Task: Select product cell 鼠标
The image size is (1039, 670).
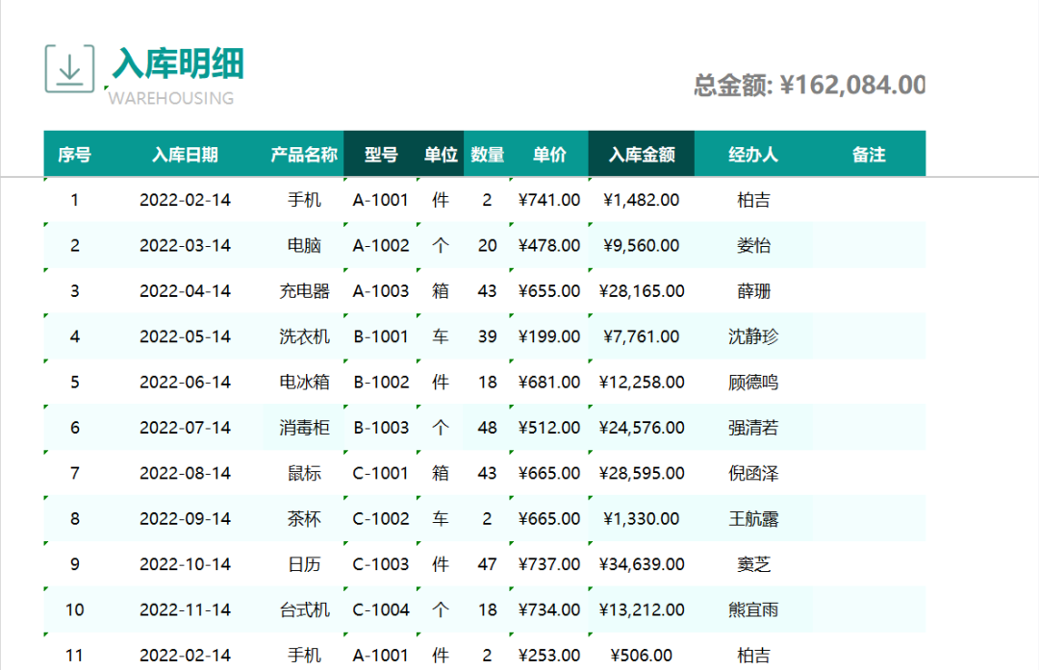Action: coord(304,473)
